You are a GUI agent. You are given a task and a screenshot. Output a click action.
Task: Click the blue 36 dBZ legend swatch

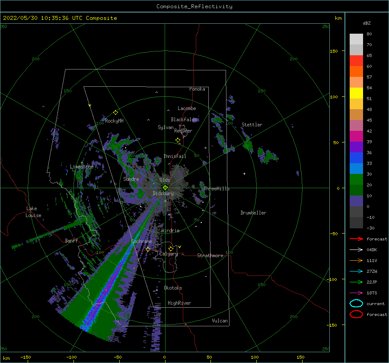[x=356, y=158]
